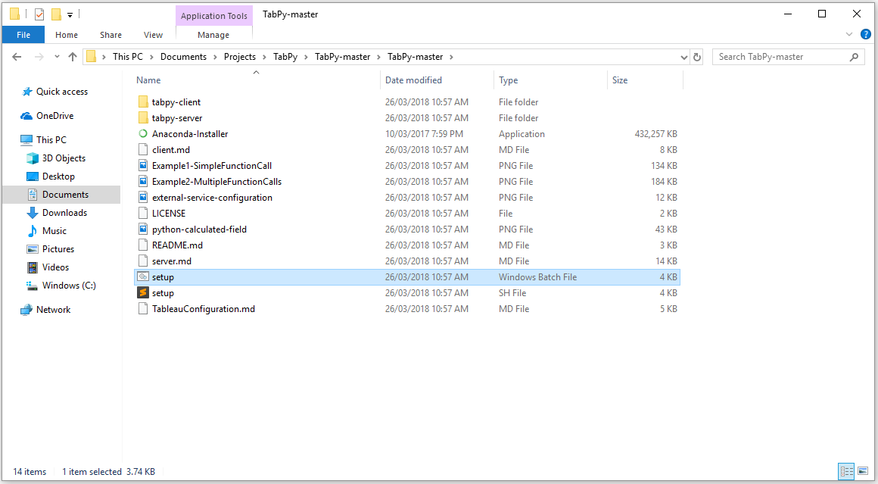The height and width of the screenshot is (484, 878).
Task: Select the setup Windows Batch File icon
Action: click(143, 276)
